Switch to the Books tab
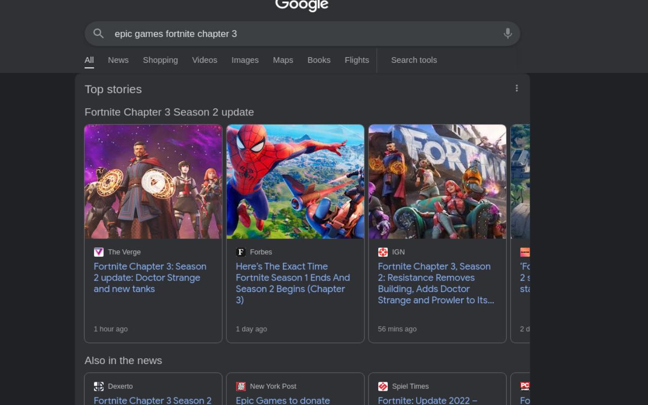The width and height of the screenshot is (648, 405). (319, 60)
